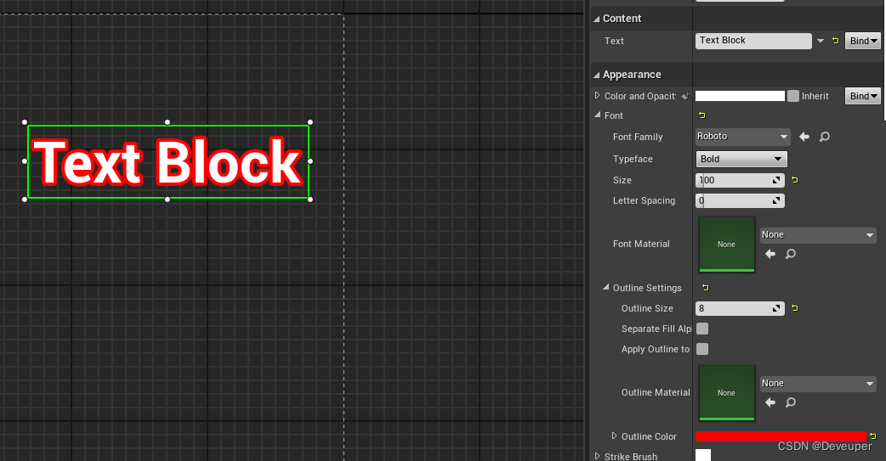The width and height of the screenshot is (886, 461).
Task: Click the Font Material thumbnail
Action: click(727, 245)
